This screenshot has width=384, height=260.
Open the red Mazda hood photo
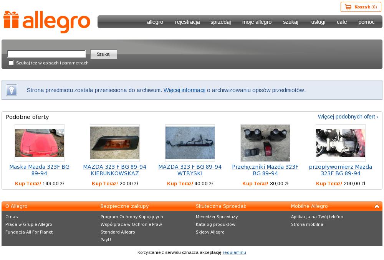[x=40, y=143]
